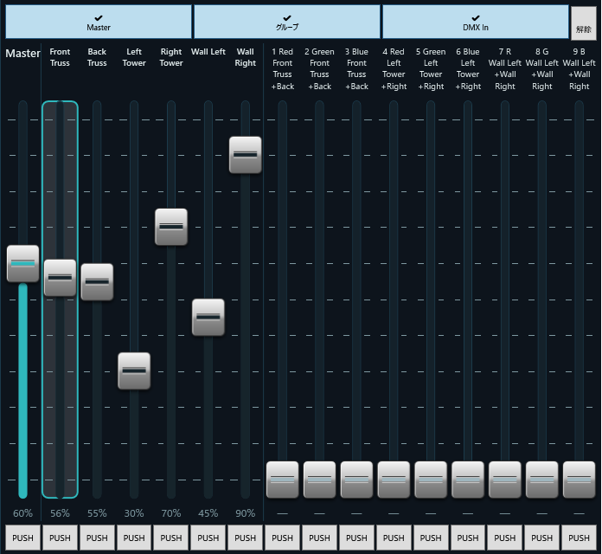This screenshot has width=602, height=554.
Task: Click PUSH button under Wall Left
Action: [x=208, y=538]
